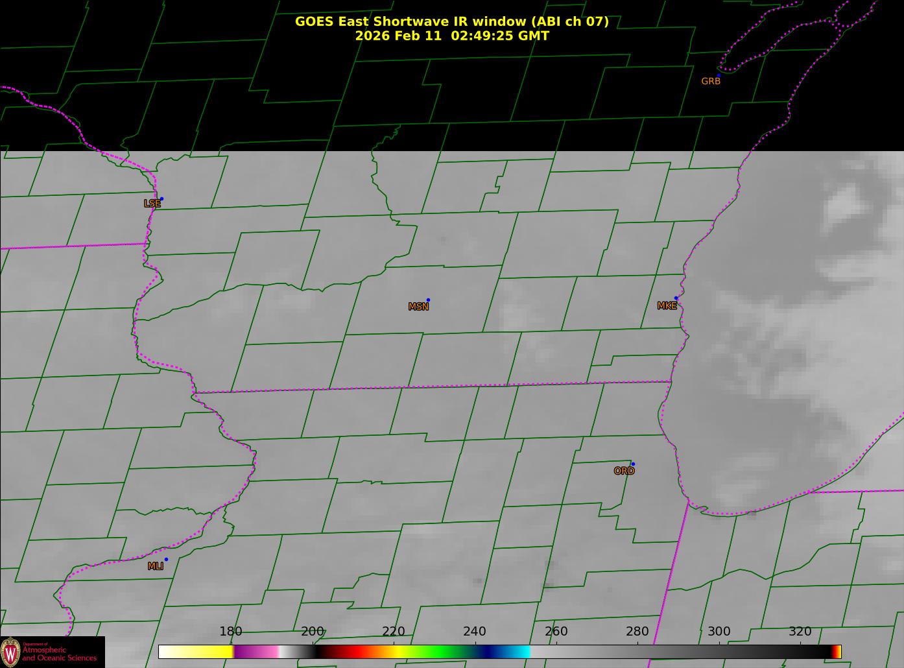Click the orange MSN station label
The width and height of the screenshot is (904, 668).
click(418, 307)
